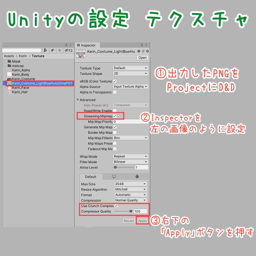Toggle Fadeout Mip Maps checkbox
Image resolution: width=256 pixels, height=256 pixels.
(115, 149)
